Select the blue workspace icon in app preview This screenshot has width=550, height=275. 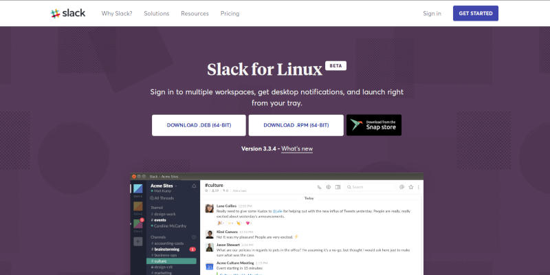tap(138, 188)
